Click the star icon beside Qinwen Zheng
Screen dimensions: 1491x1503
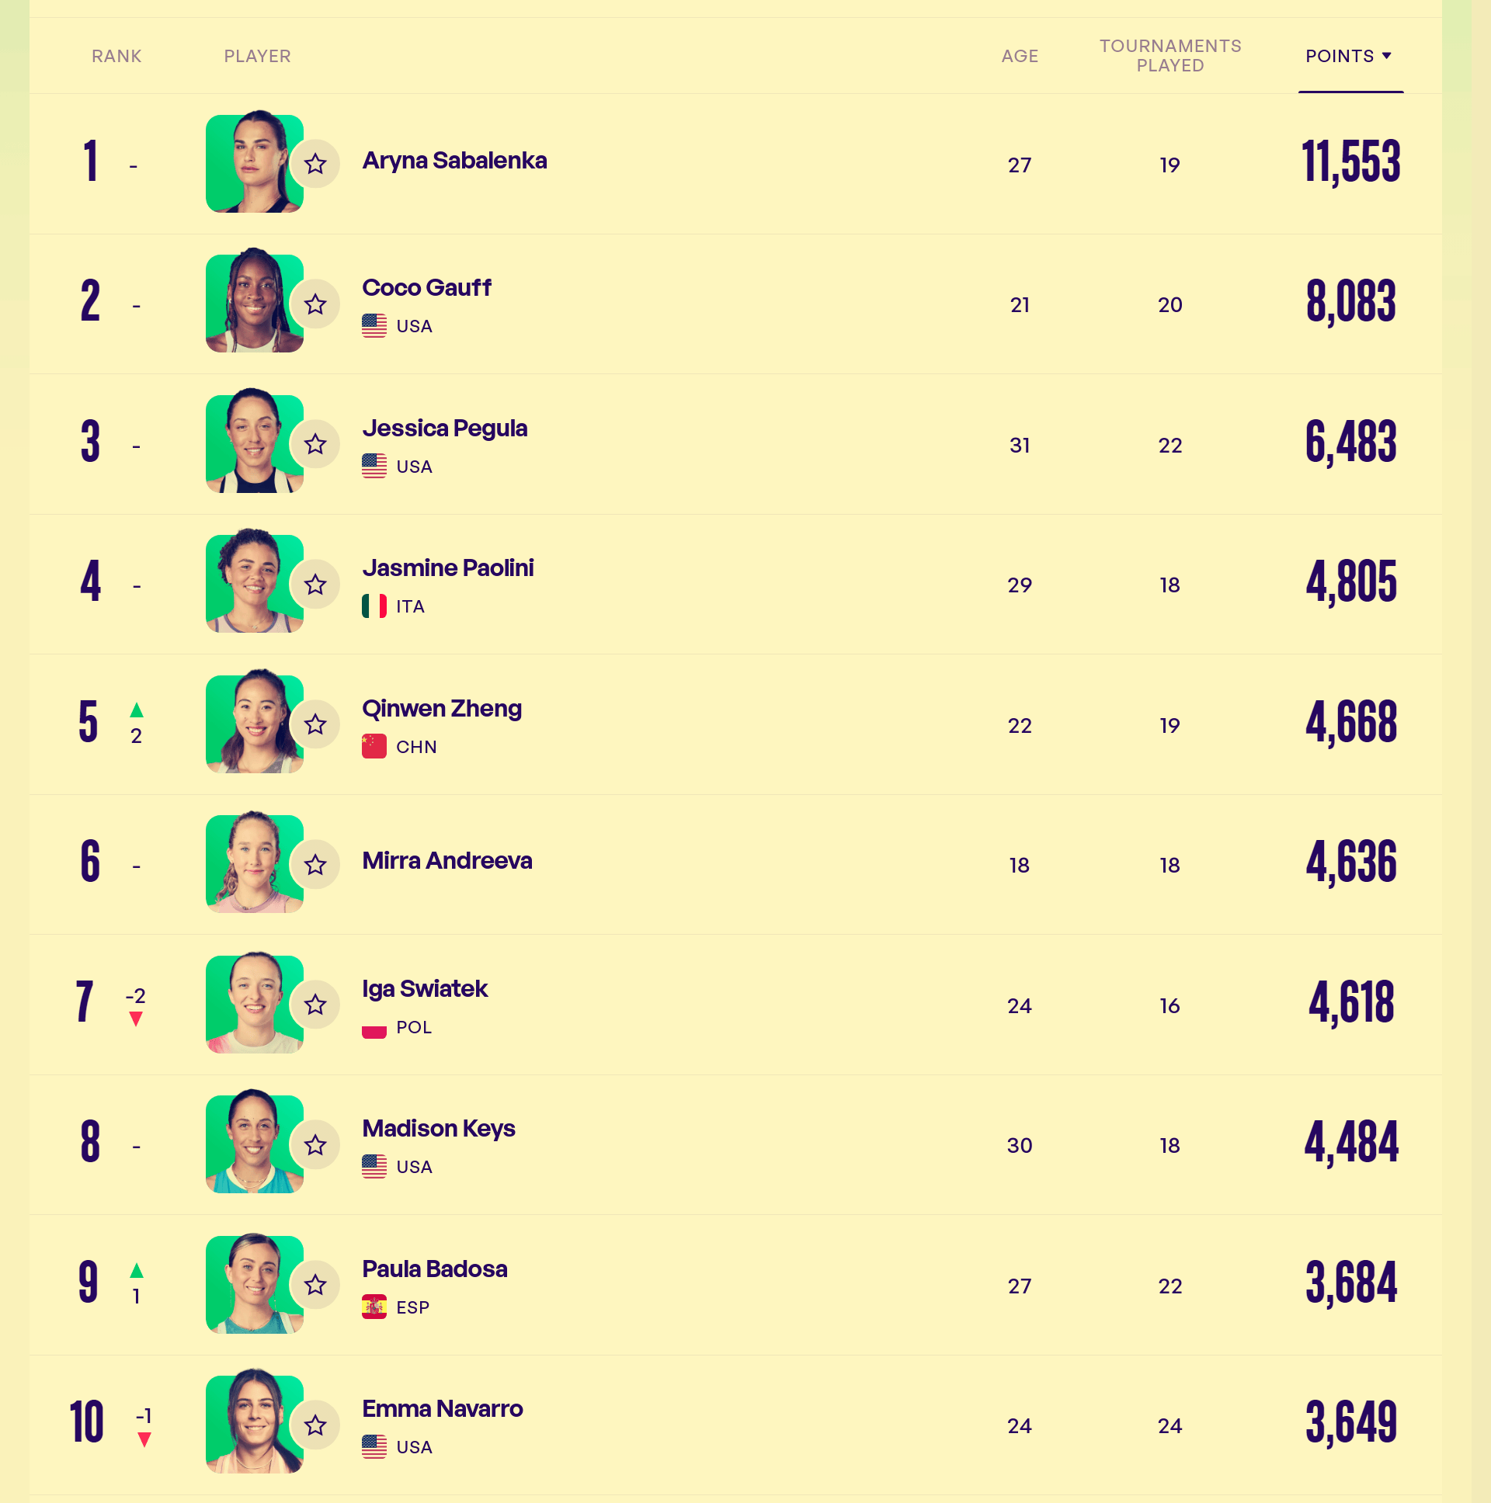[x=315, y=724]
